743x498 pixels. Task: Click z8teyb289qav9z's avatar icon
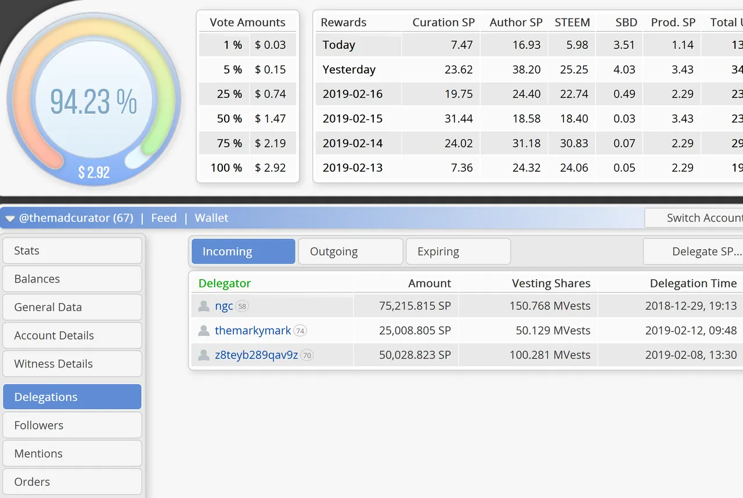pos(204,355)
